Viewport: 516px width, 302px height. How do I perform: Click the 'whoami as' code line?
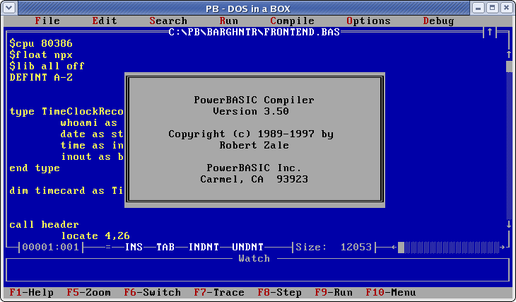(89, 123)
